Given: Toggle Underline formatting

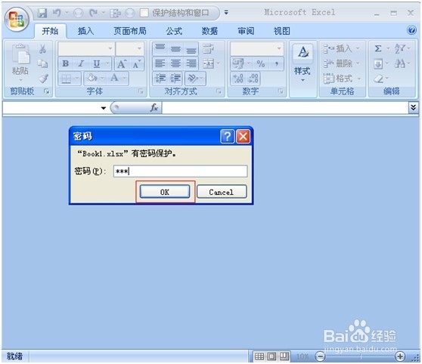Looking at the screenshot, I should pos(96,63).
